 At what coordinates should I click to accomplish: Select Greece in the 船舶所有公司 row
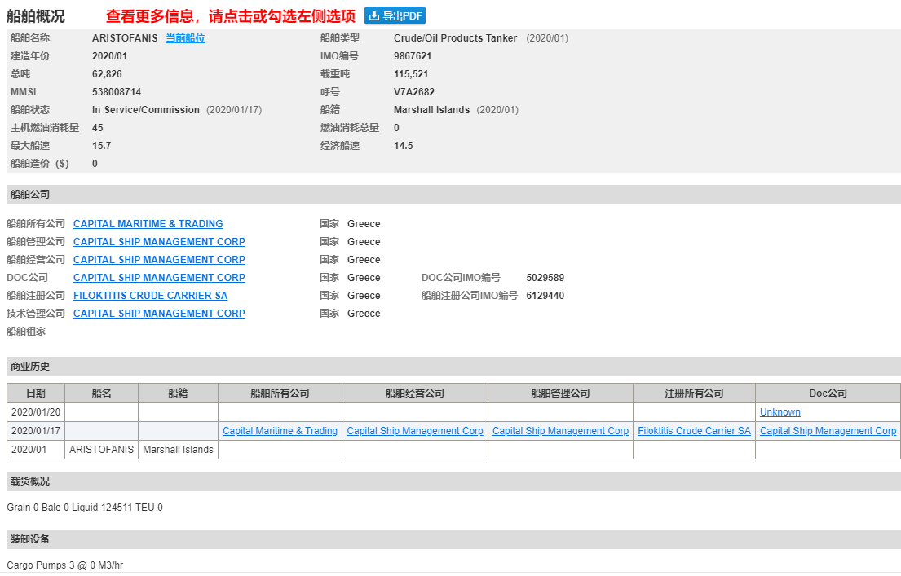point(364,224)
